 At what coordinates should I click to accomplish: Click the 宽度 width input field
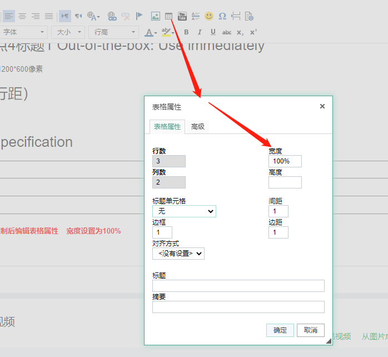(x=285, y=161)
